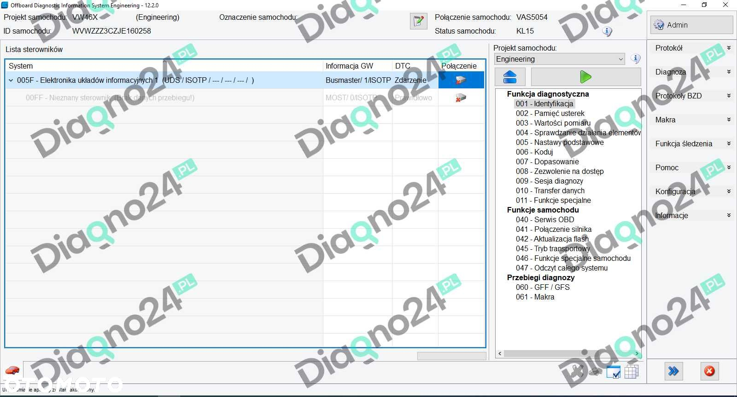Click the Połączenie column header
This screenshot has height=397, width=737.
click(x=461, y=66)
